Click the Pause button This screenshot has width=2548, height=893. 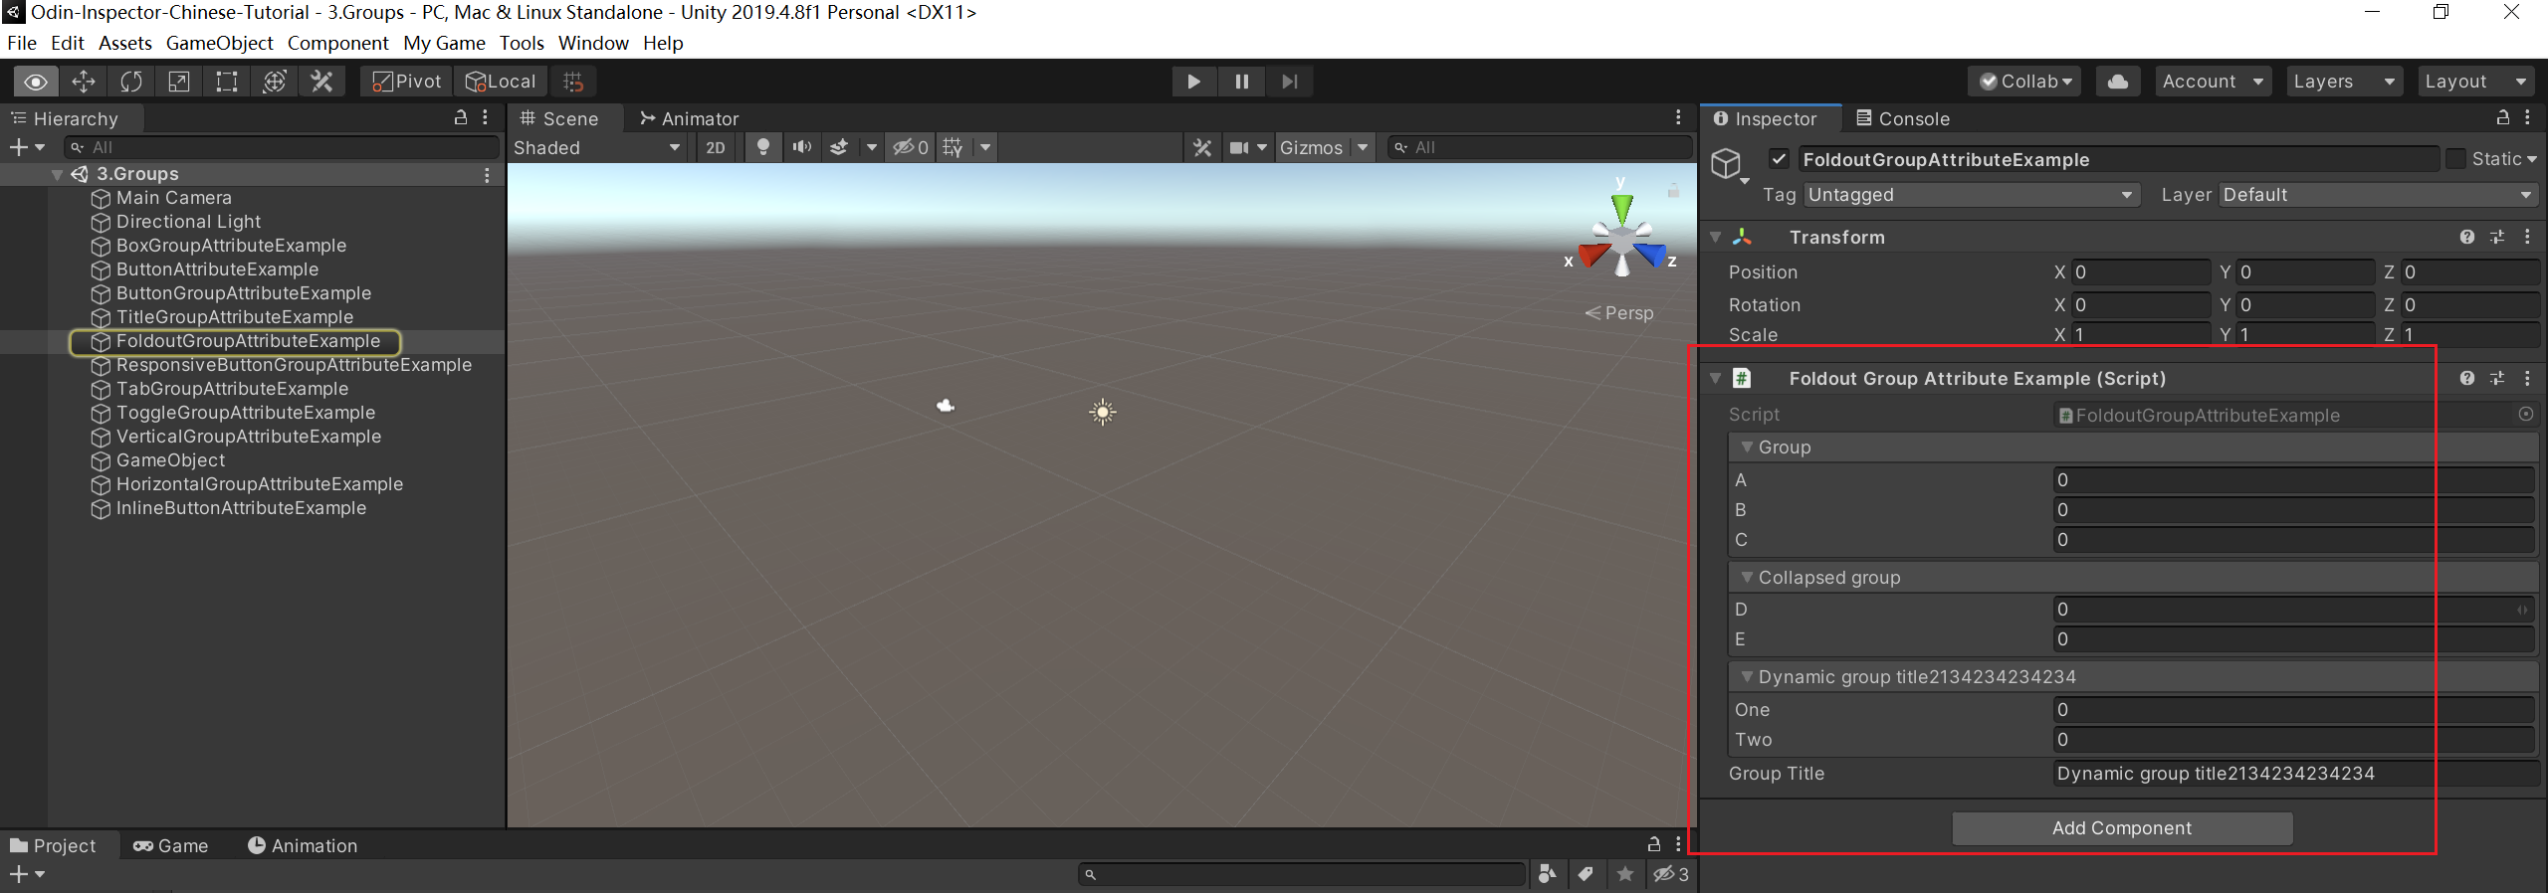[x=1241, y=82]
